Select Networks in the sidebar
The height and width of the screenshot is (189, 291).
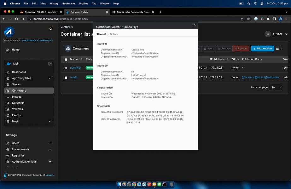pyautogui.click(x=18, y=103)
